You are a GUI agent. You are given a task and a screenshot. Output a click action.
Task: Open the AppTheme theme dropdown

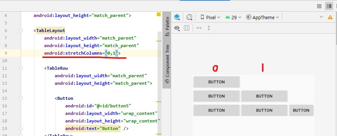[263, 17]
